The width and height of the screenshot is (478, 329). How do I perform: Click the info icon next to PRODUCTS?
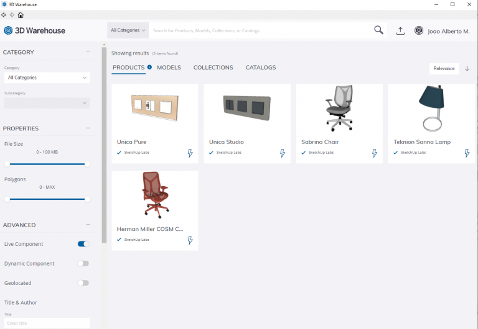coord(149,67)
